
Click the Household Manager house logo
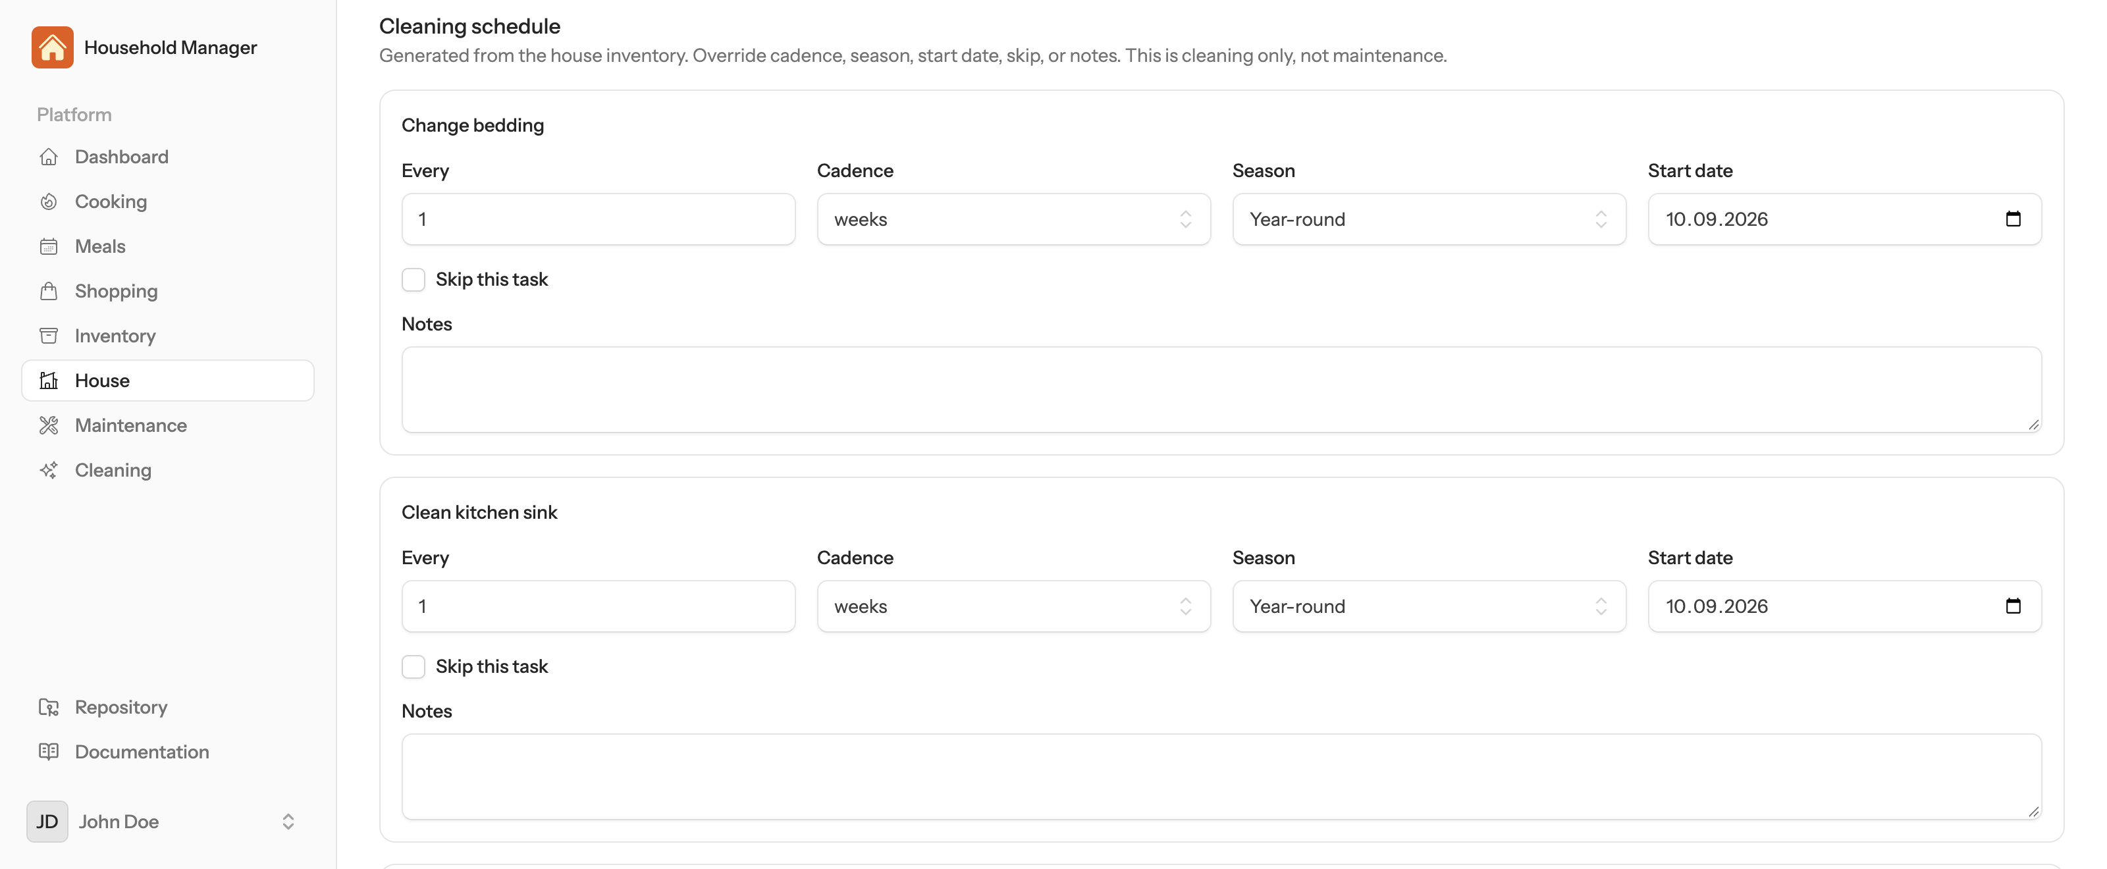tap(53, 47)
